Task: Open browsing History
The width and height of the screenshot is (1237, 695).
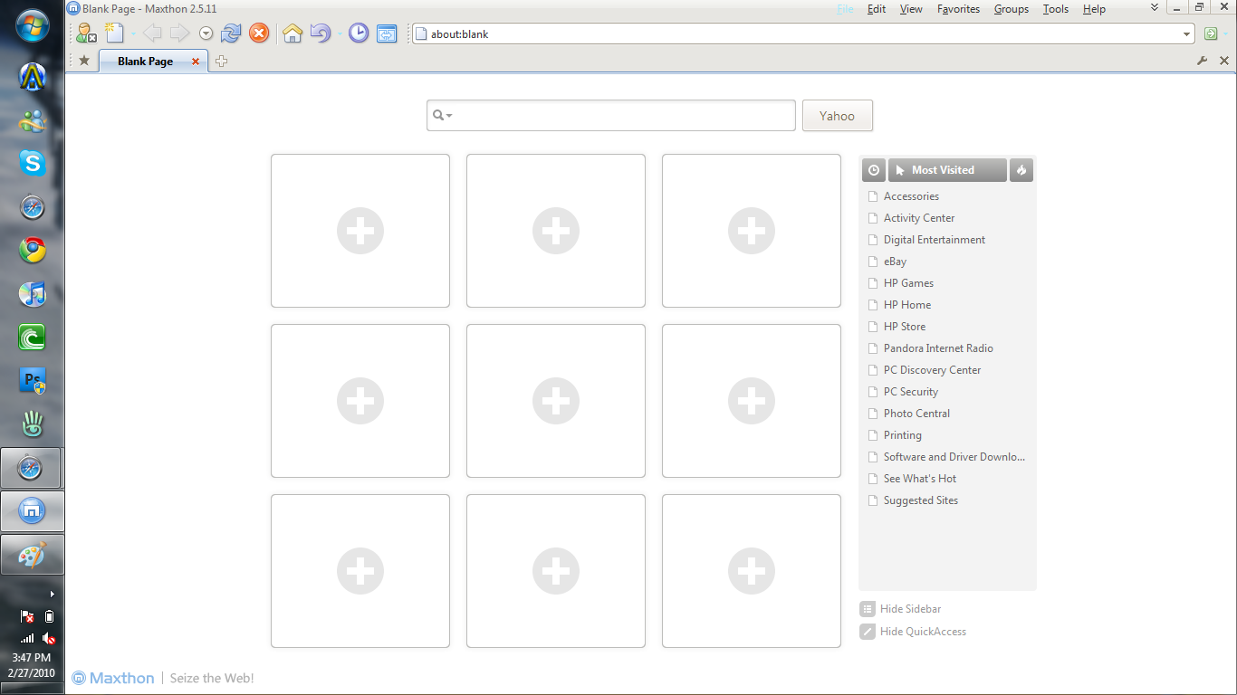Action: (358, 33)
